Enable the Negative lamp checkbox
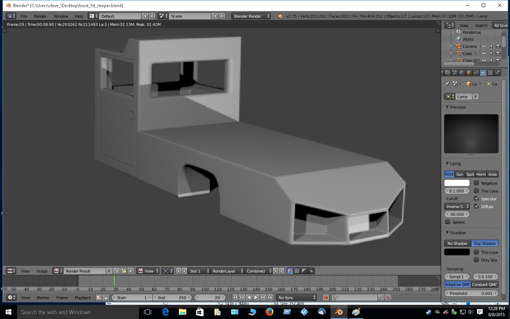Screen dimensions: 510x319 point(476,183)
